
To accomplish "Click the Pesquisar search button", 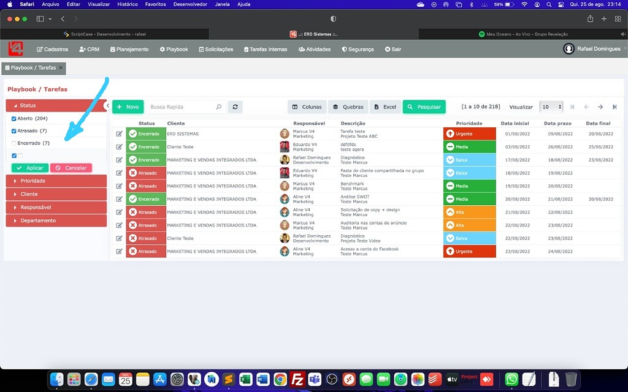I will 424,106.
